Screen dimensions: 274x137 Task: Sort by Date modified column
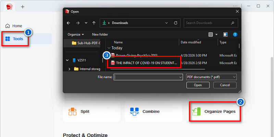tap(191, 42)
